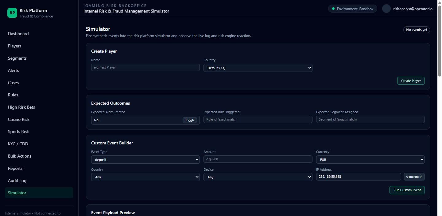Focus the Expected Segment Assigned field

click(370, 119)
